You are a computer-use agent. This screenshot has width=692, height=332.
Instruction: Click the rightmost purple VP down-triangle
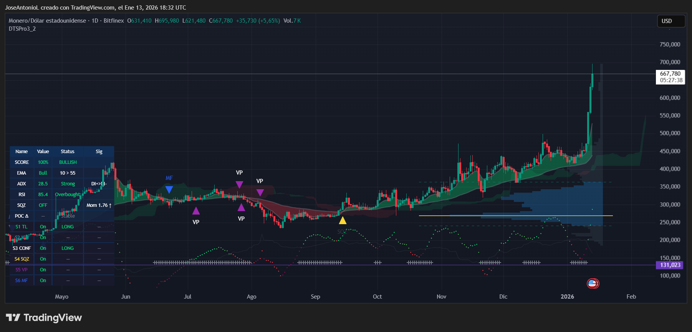point(260,192)
